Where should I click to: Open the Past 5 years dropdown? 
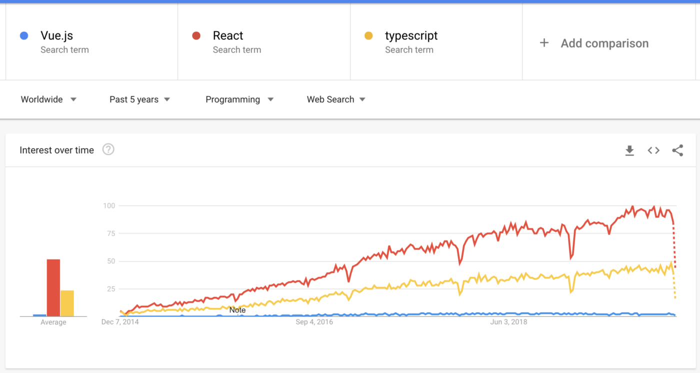tap(140, 99)
